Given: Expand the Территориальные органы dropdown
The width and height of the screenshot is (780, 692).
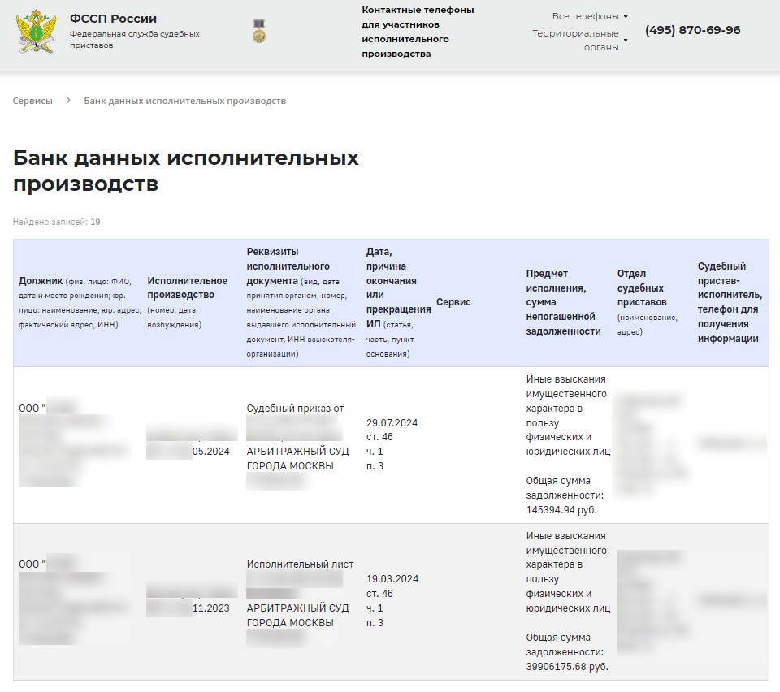Looking at the screenshot, I should tap(579, 41).
